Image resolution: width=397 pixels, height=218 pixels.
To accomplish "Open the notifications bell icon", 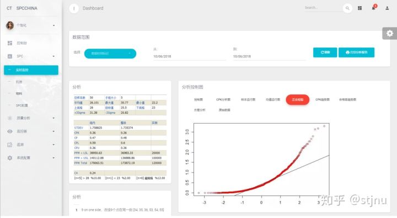I will coord(374,8).
